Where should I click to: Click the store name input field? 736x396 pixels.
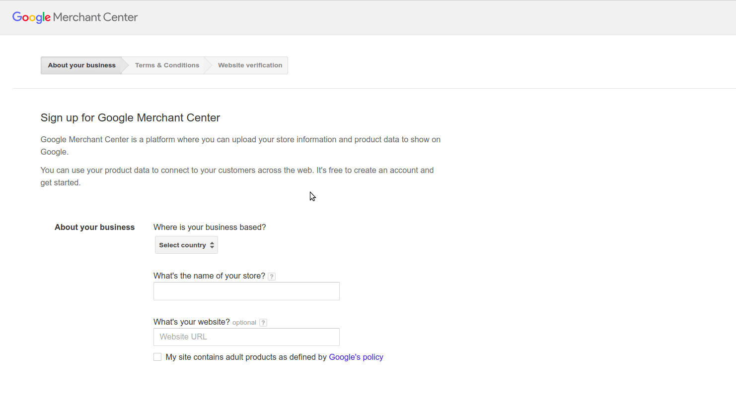click(246, 291)
